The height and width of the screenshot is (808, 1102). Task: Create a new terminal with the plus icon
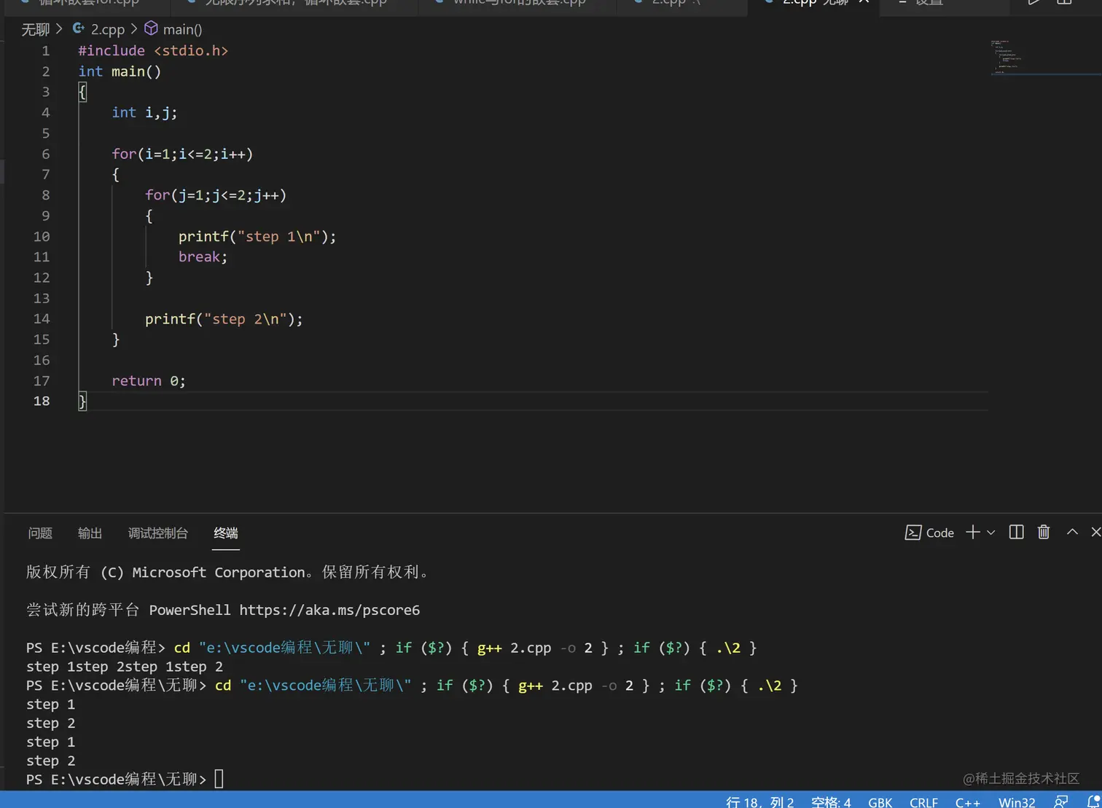point(973,533)
